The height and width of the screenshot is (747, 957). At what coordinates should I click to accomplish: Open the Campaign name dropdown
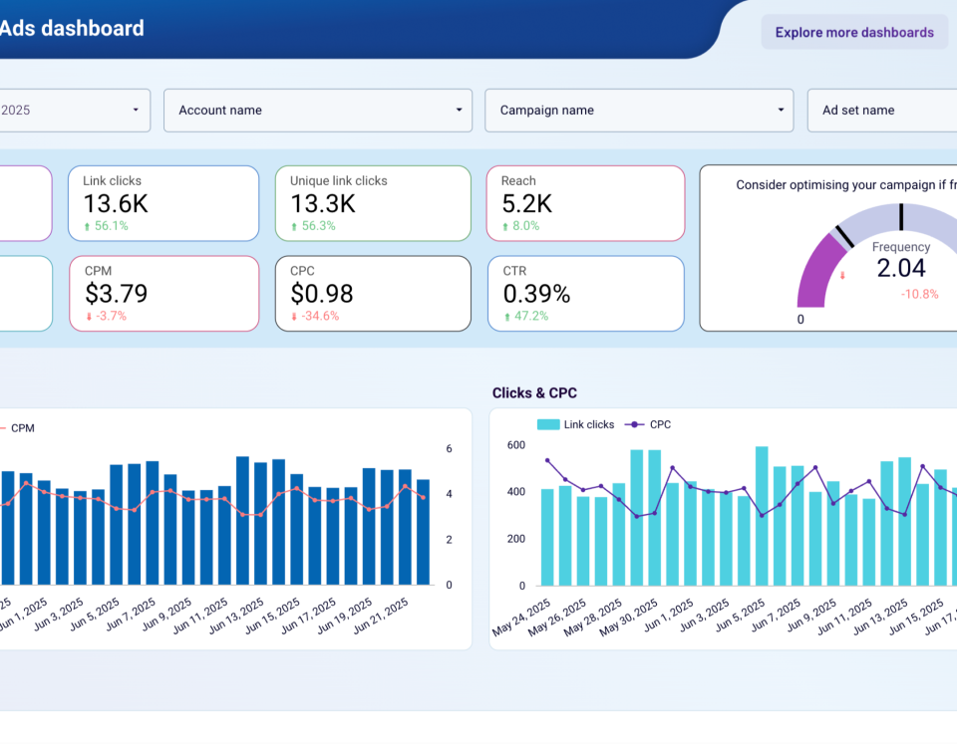click(639, 111)
